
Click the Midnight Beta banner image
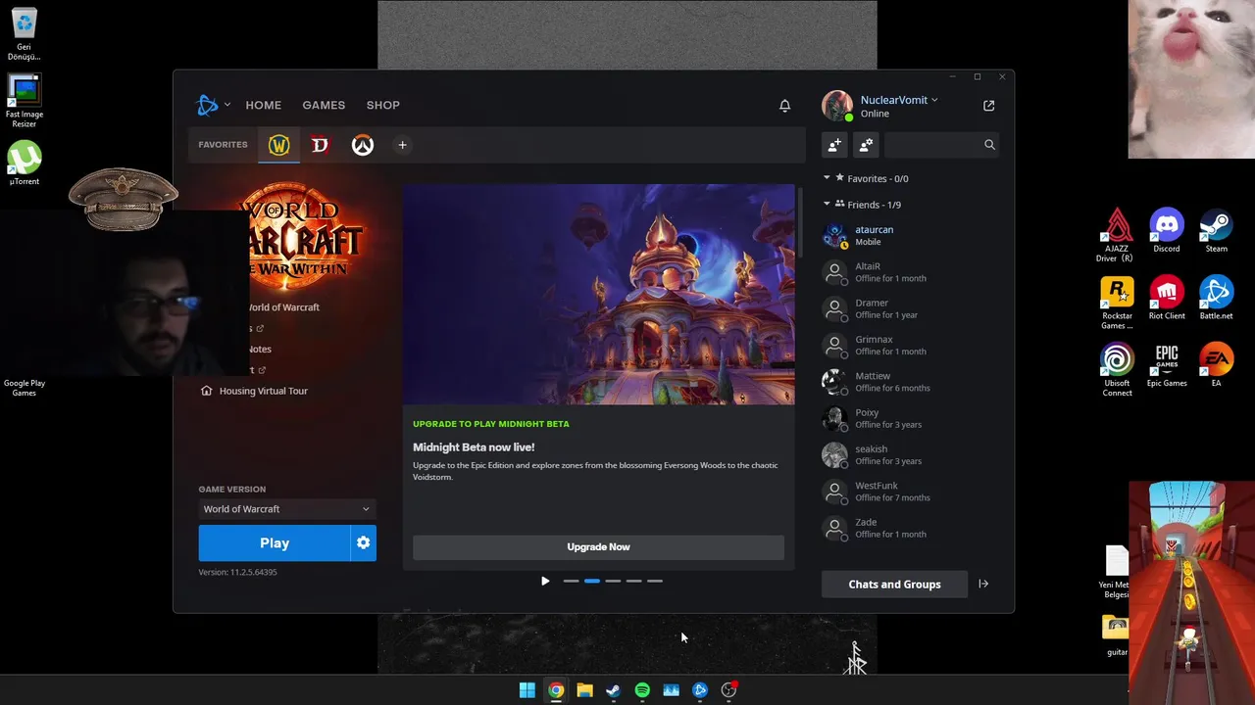click(x=598, y=294)
